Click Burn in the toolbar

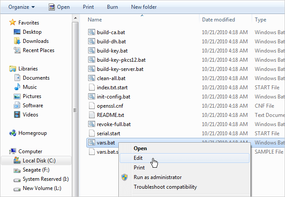tap(112, 7)
